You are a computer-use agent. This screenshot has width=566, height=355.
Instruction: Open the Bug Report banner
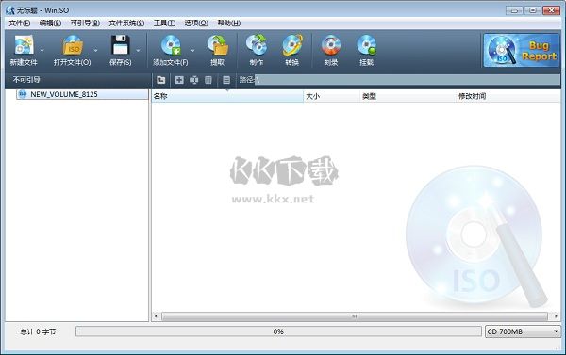click(522, 51)
